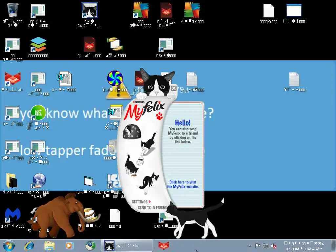Open the network tray icon
The width and height of the screenshot is (336, 252).
pos(266,246)
